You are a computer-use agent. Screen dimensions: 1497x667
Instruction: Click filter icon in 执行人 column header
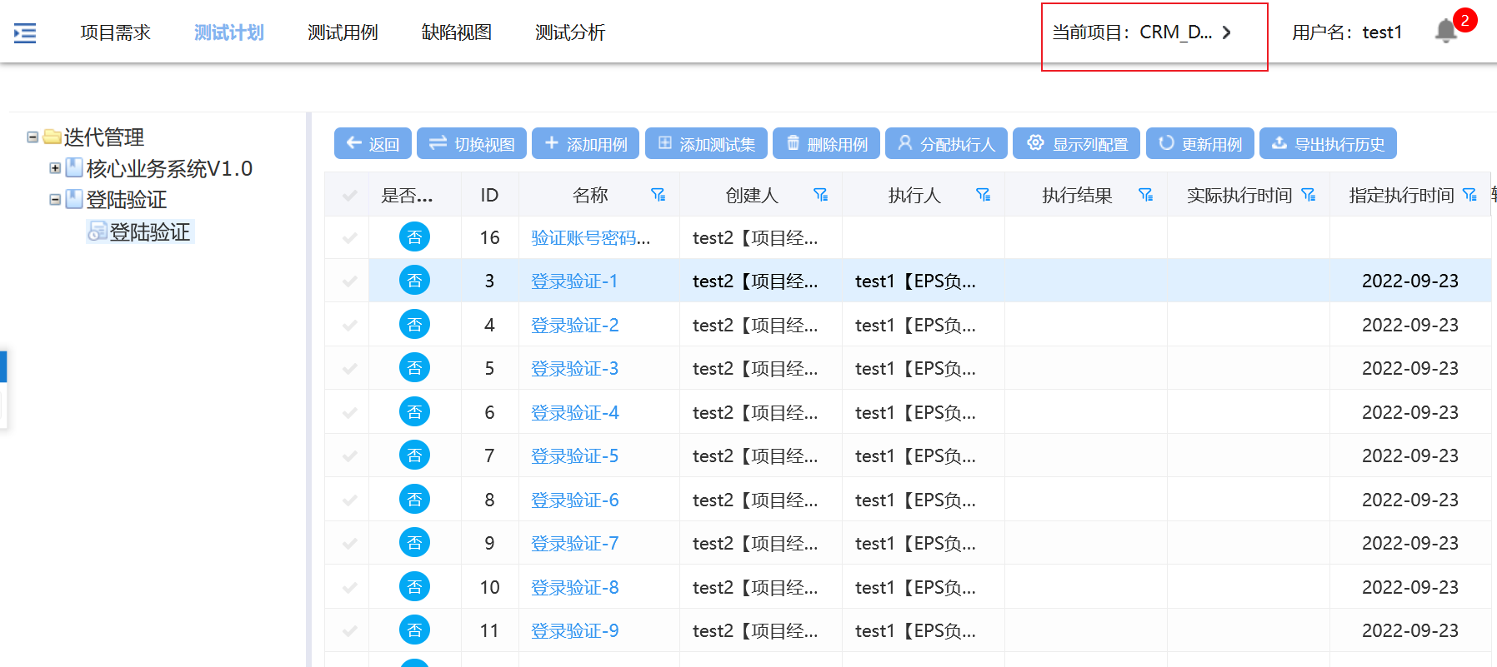(983, 195)
